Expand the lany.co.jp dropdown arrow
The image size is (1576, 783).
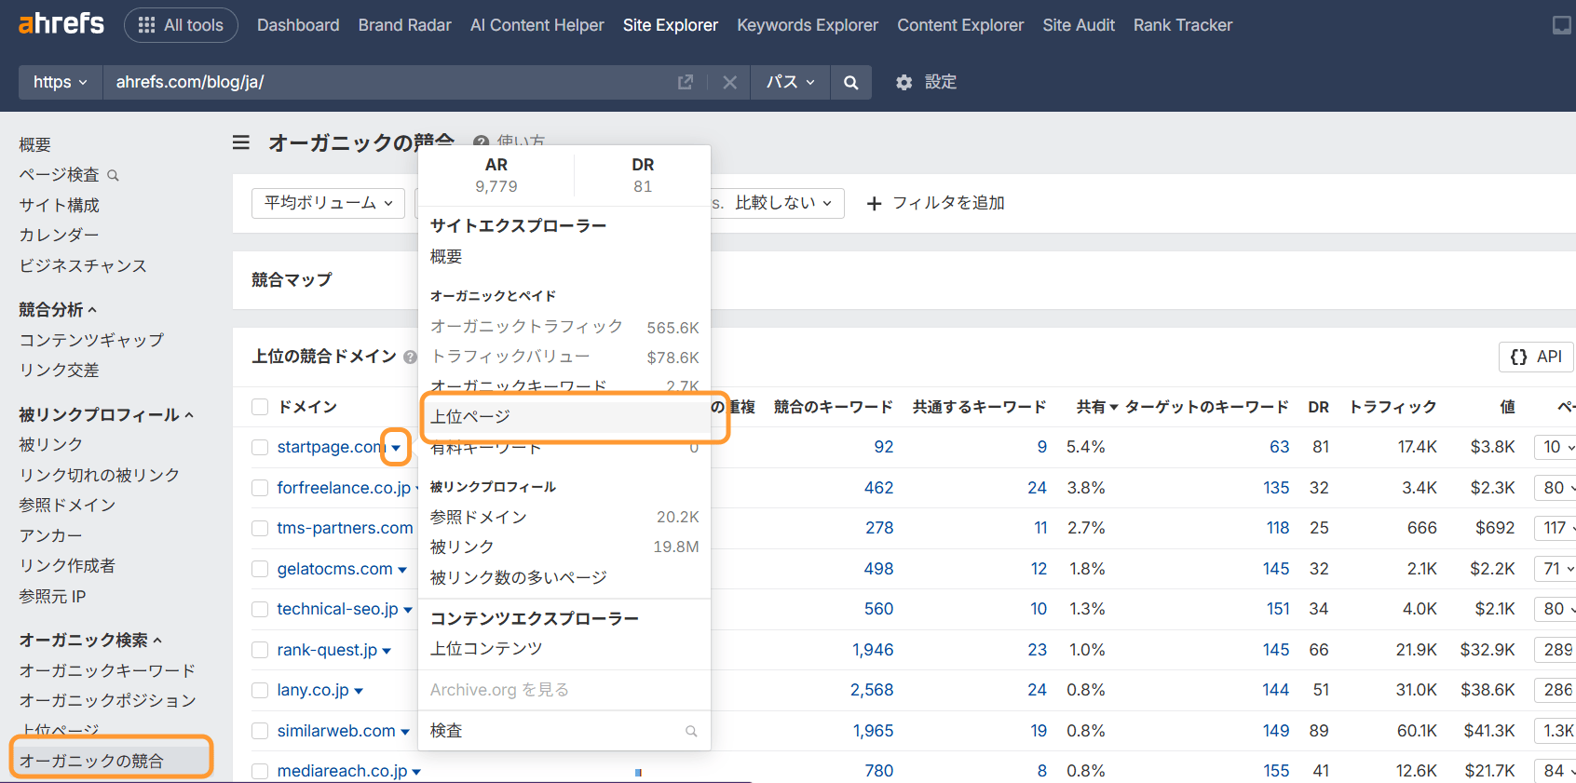point(359,691)
